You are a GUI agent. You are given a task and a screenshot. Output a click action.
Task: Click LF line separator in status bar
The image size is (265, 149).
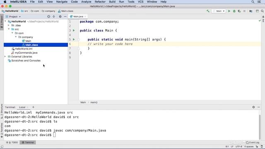[232, 147]
